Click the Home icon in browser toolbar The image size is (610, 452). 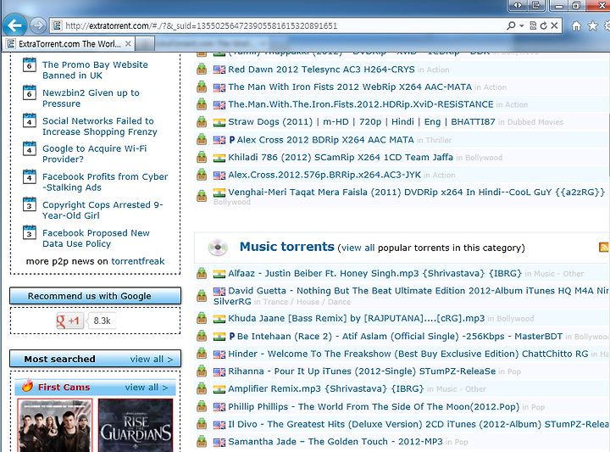click(x=576, y=26)
